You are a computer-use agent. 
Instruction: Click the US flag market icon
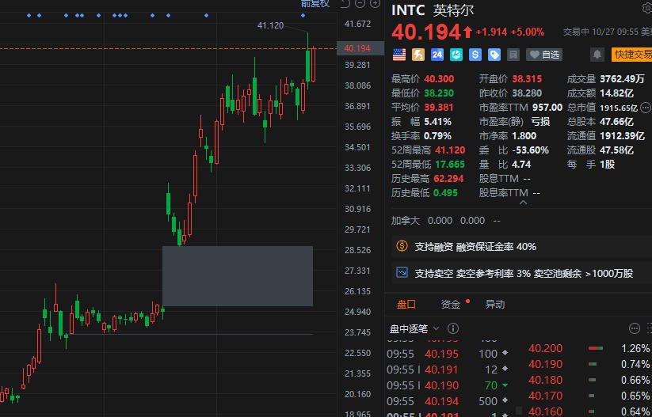coord(399,55)
